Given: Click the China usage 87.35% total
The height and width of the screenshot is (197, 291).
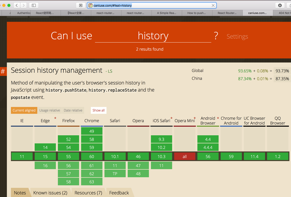Looking at the screenshot, I should pos(282,79).
